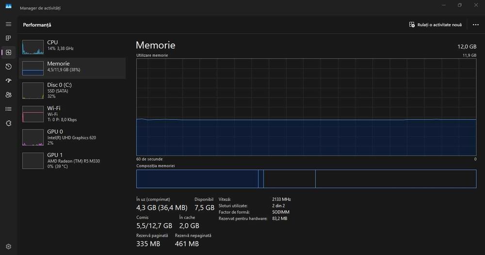Click the 12,0 GB total value

pyautogui.click(x=467, y=46)
